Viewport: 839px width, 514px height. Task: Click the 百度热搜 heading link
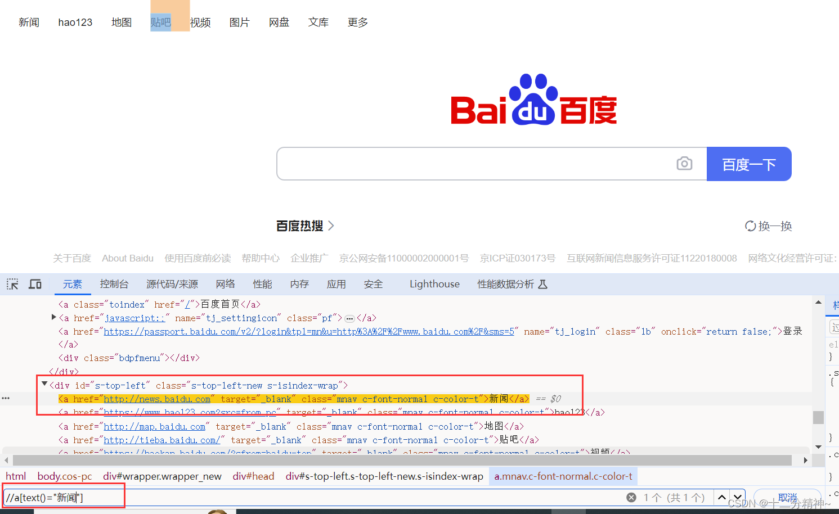tap(300, 226)
